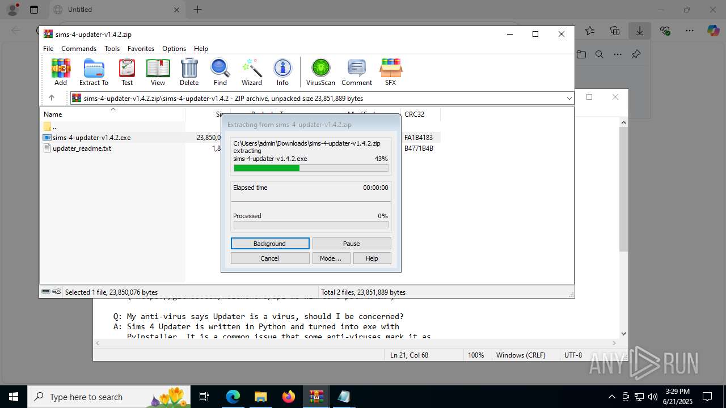726x408 pixels.
Task: Open the Windows Start menu
Action: (x=13, y=397)
